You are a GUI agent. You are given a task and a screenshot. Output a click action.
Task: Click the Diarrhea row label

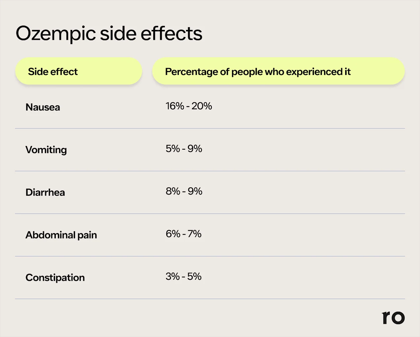[x=45, y=192]
